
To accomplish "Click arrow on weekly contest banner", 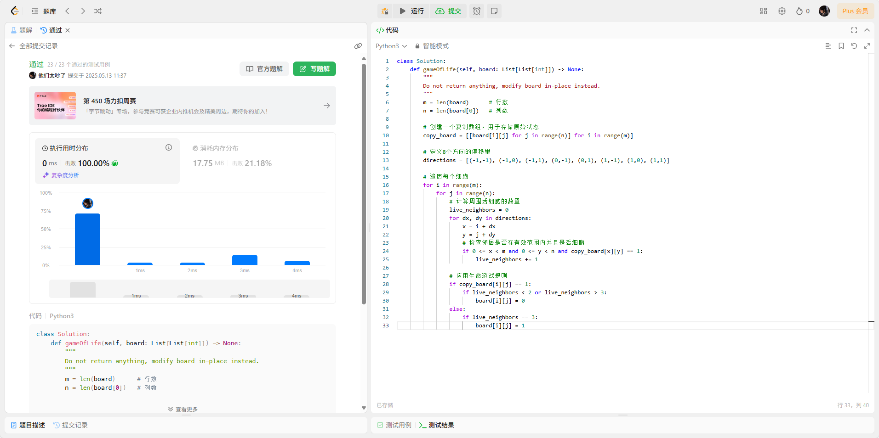I will (327, 106).
